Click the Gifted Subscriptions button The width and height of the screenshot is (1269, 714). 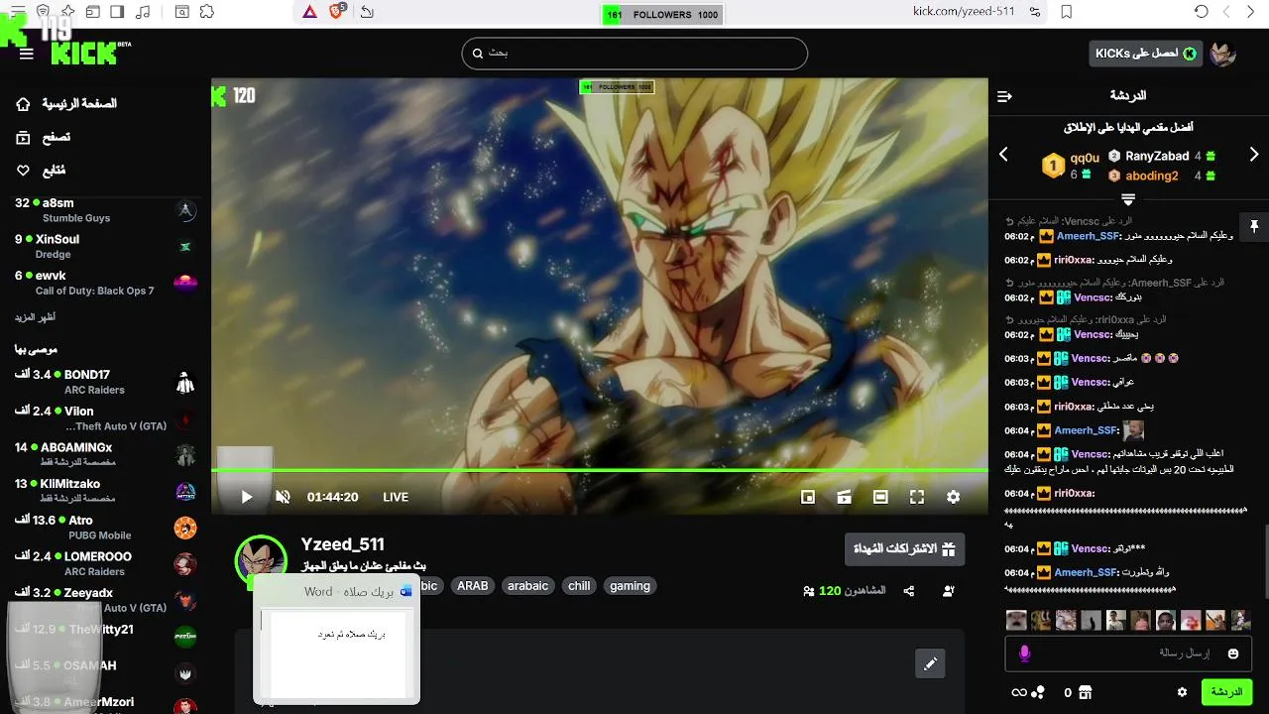(904, 548)
